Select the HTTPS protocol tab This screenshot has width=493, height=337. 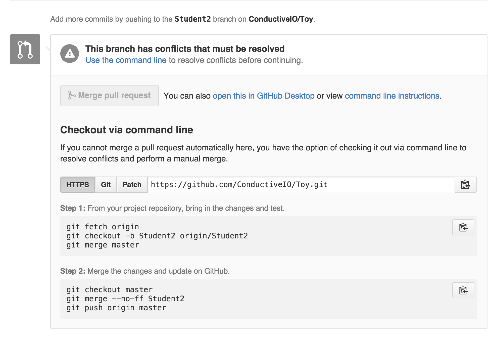point(78,185)
